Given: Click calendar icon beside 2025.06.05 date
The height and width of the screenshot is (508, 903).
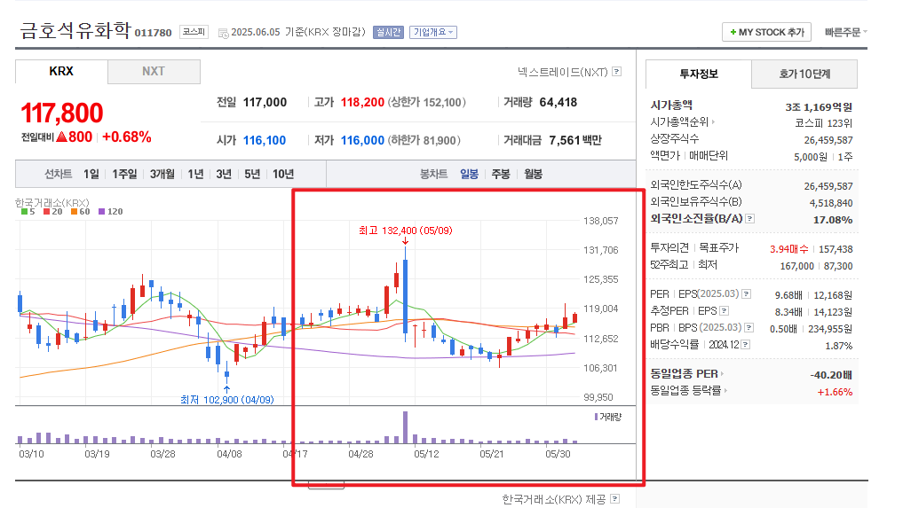Looking at the screenshot, I should coord(224,34).
